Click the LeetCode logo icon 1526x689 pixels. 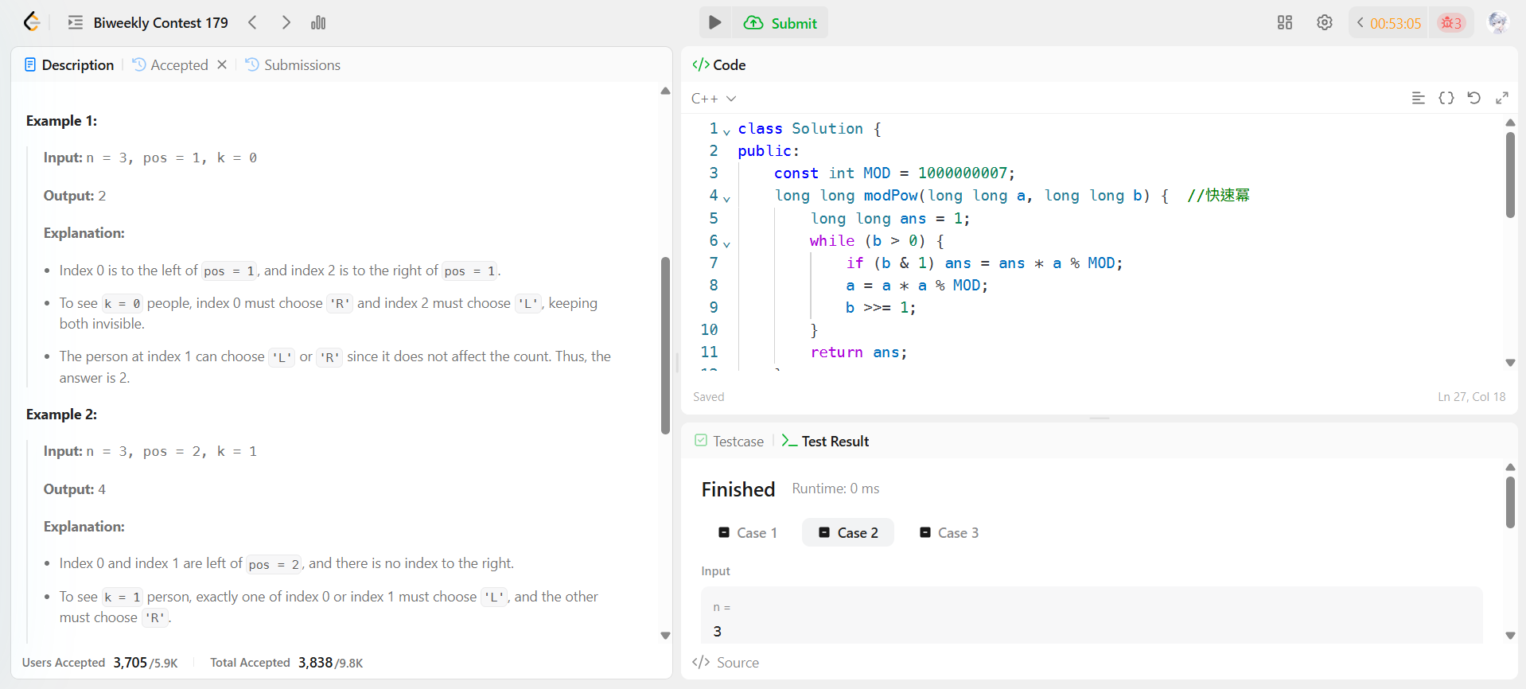pos(32,22)
